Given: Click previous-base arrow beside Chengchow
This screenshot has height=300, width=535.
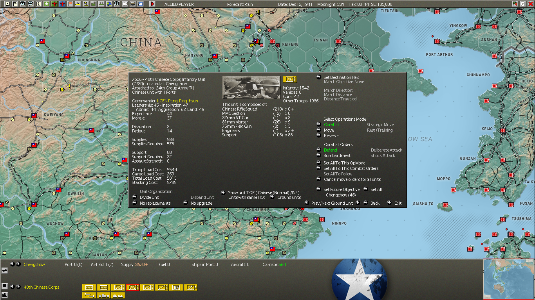Looking at the screenshot, I should [x=12, y=264].
